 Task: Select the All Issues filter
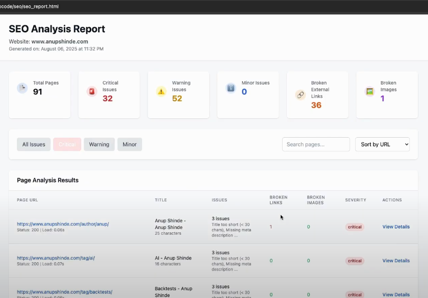(33, 144)
